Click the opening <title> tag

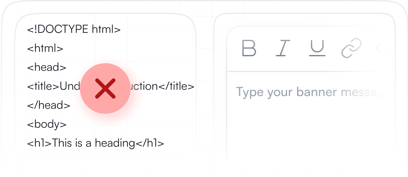pyautogui.click(x=43, y=86)
